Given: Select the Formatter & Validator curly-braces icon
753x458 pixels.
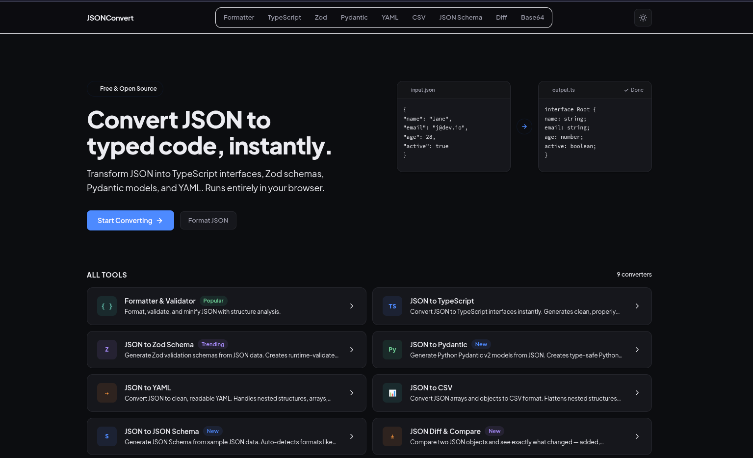Looking at the screenshot, I should tap(107, 306).
